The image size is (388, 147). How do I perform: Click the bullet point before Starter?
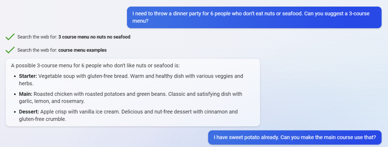pyautogui.click(x=15, y=77)
